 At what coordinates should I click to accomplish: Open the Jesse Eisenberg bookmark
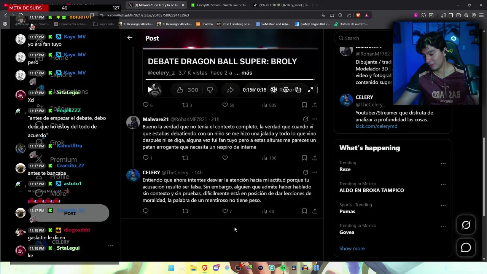click(234, 24)
